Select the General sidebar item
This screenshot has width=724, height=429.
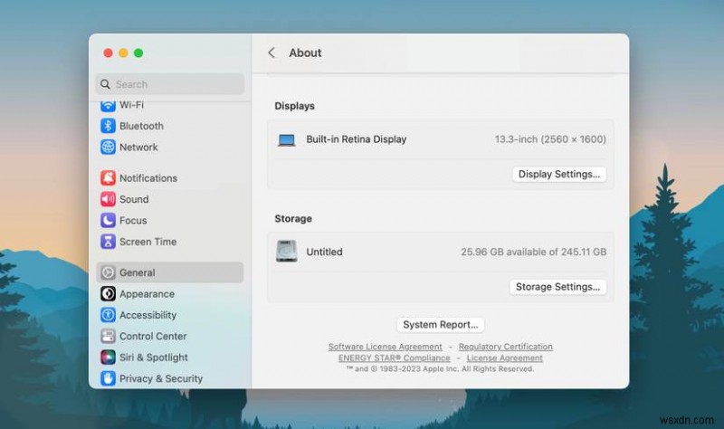click(170, 272)
